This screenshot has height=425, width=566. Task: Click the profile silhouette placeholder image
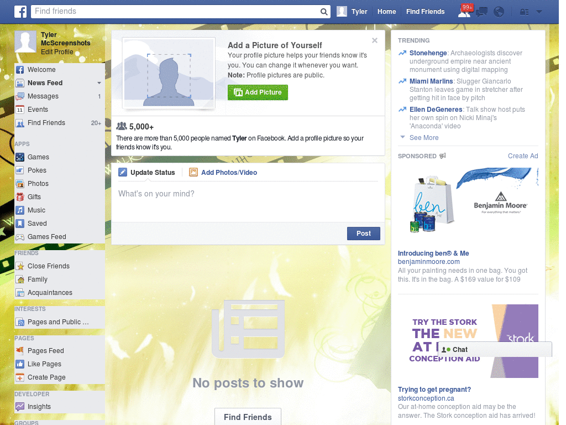pos(169,73)
